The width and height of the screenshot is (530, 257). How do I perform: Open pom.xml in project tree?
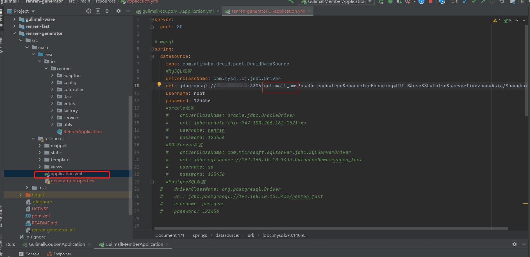[x=40, y=216]
